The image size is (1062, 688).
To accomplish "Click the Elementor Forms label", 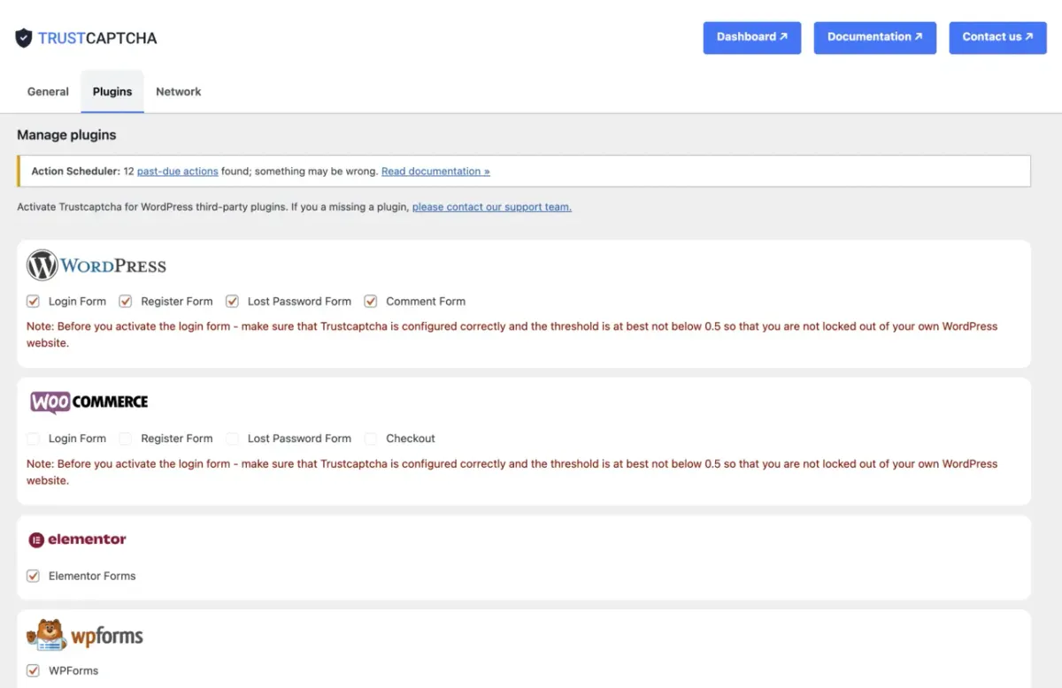I will 92,576.
